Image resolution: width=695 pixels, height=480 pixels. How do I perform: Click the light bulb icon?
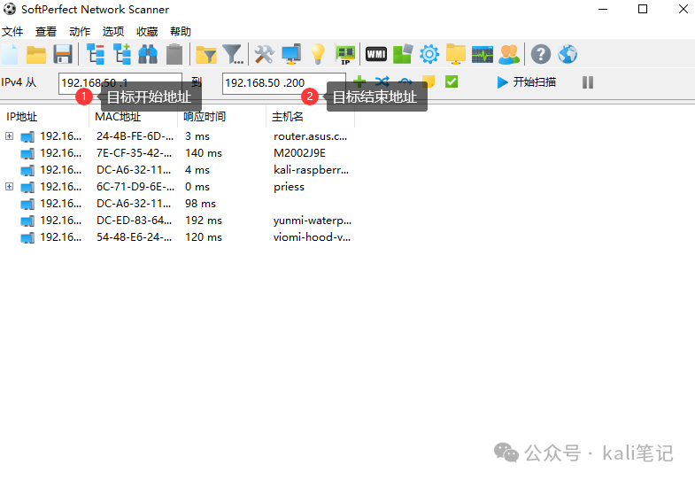(318, 54)
